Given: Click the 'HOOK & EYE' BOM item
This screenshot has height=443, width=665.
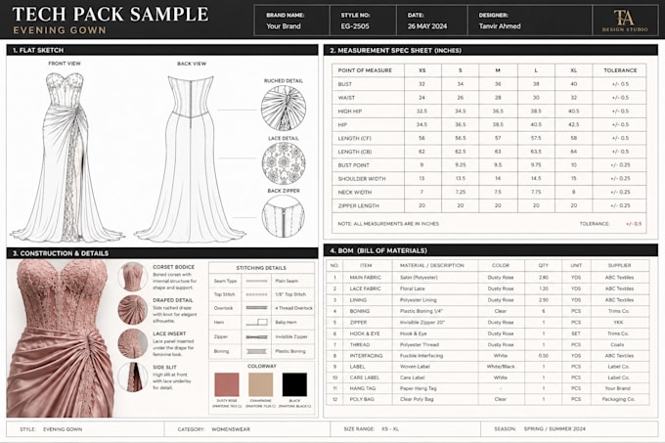Looking at the screenshot, I should (x=365, y=333).
